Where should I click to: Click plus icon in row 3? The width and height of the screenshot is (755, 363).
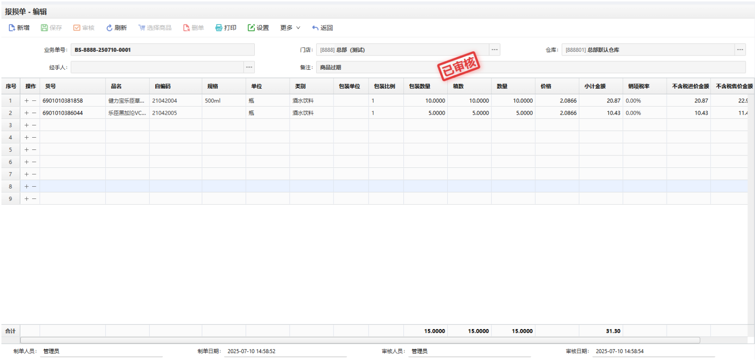coord(26,125)
